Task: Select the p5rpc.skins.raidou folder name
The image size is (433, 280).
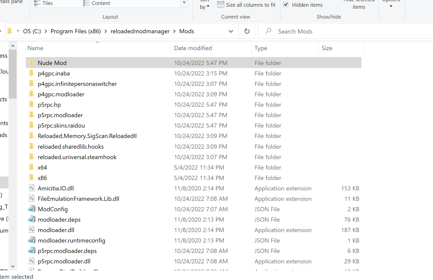Action: pos(61,125)
